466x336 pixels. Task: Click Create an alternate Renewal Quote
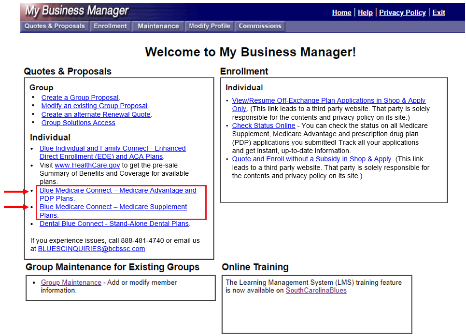click(x=96, y=114)
